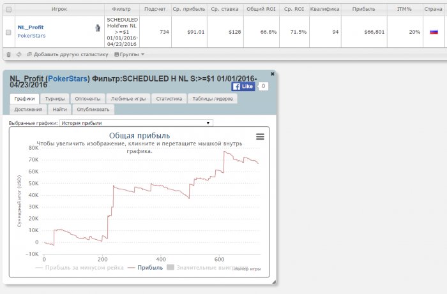Sort by the Общий ROI column header

coord(261,9)
